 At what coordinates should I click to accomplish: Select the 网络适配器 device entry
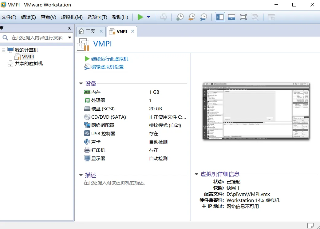coord(103,125)
